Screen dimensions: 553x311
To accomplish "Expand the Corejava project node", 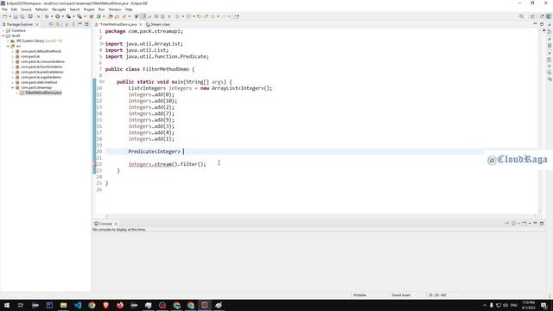I will pyautogui.click(x=3, y=31).
